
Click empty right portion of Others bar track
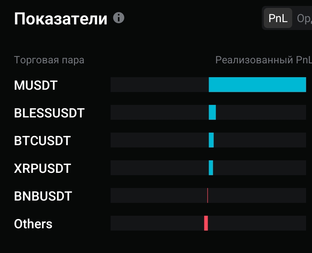257,223
